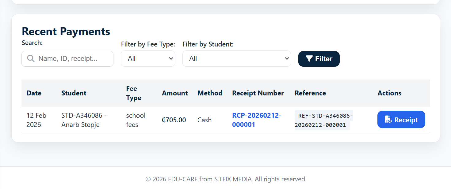
Task: Click the Recent Payments heading
Action: (x=66, y=31)
